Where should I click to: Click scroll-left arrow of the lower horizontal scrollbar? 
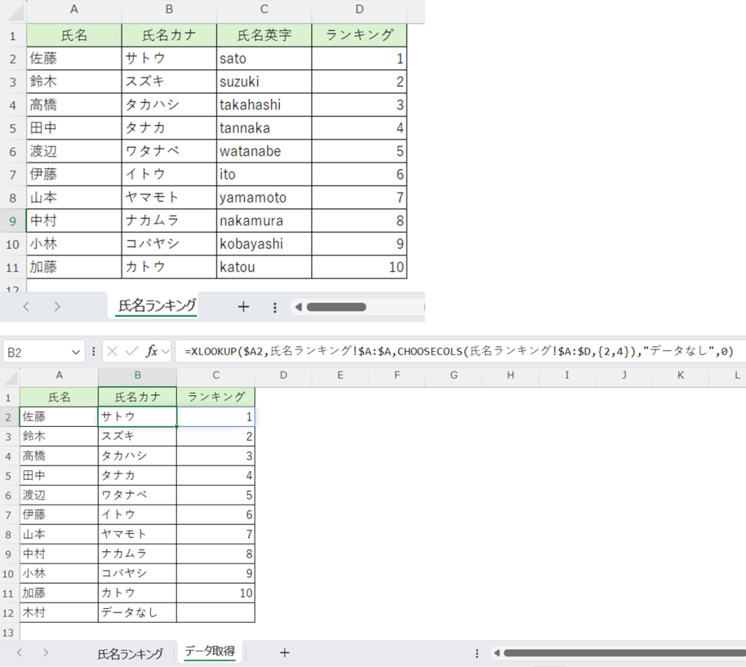[495, 652]
